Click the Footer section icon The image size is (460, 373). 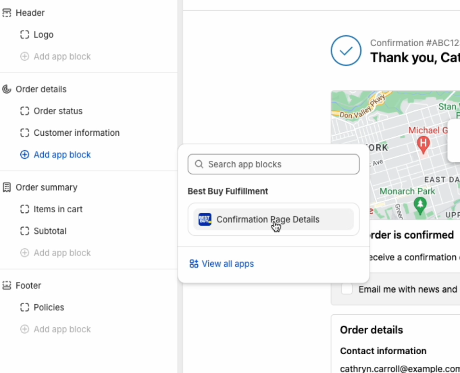(x=7, y=285)
